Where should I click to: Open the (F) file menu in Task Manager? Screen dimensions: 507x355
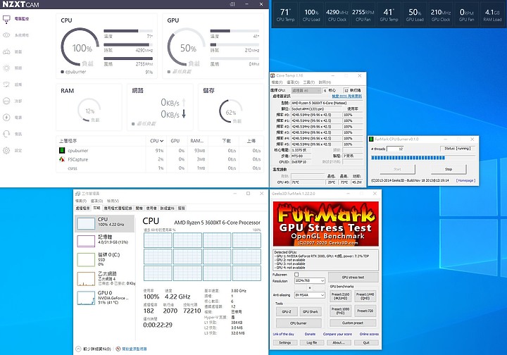point(81,201)
